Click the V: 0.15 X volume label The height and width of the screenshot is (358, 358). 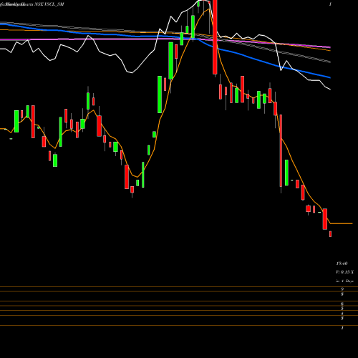tap(344, 272)
